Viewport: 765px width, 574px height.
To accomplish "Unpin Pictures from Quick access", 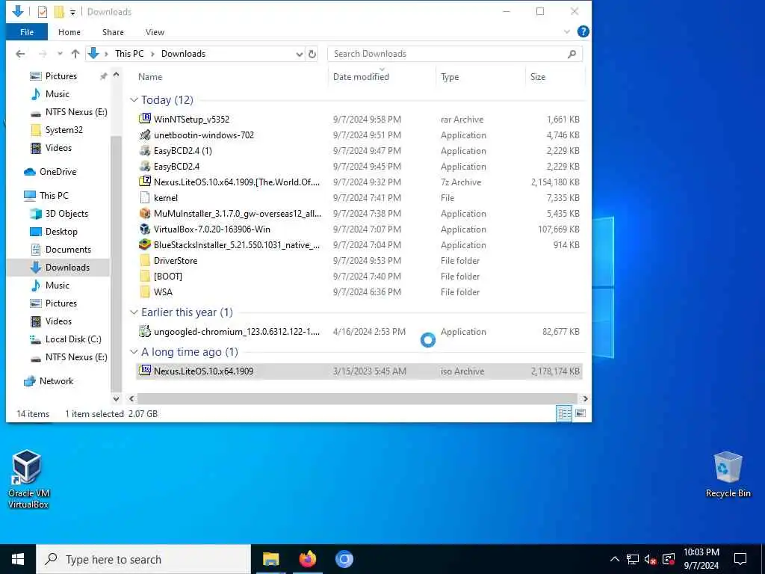I will coord(103,76).
